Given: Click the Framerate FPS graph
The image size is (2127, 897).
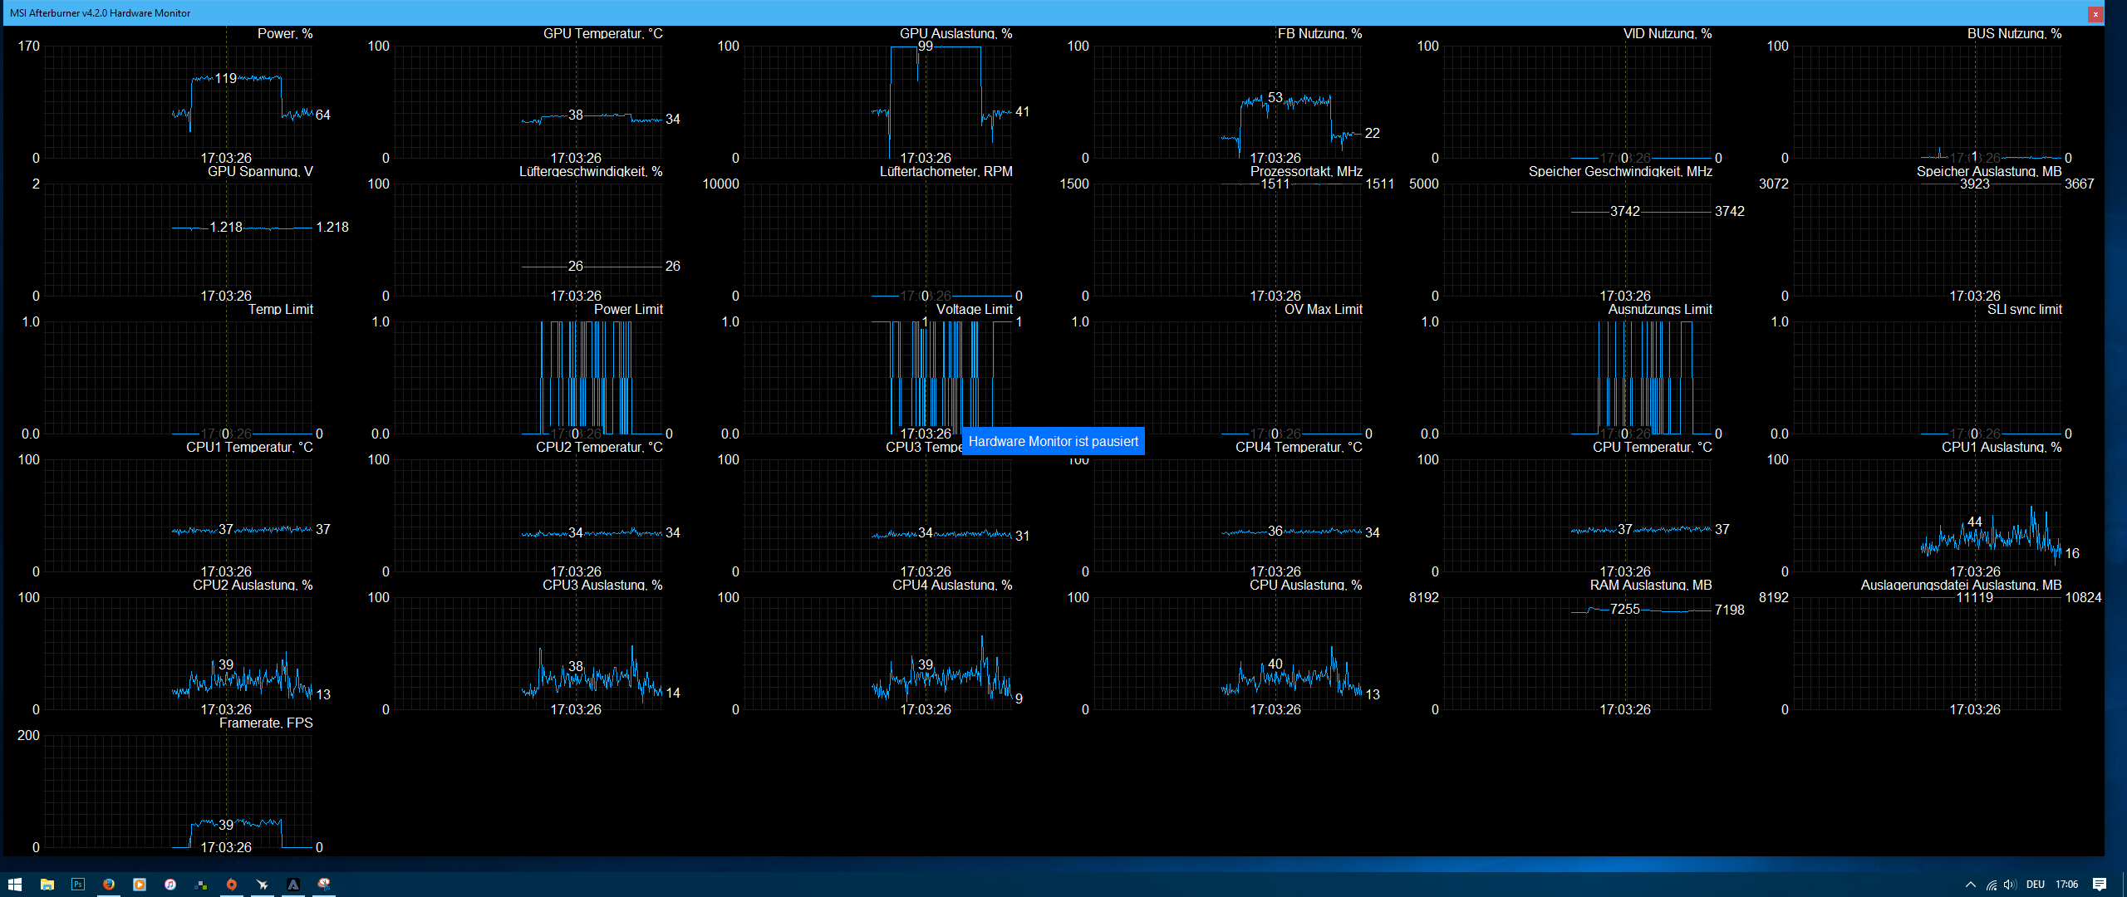Looking at the screenshot, I should pyautogui.click(x=178, y=791).
